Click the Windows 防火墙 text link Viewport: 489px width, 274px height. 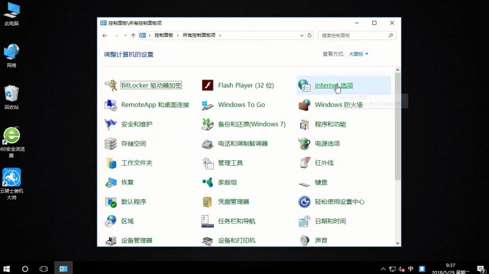[x=339, y=105]
